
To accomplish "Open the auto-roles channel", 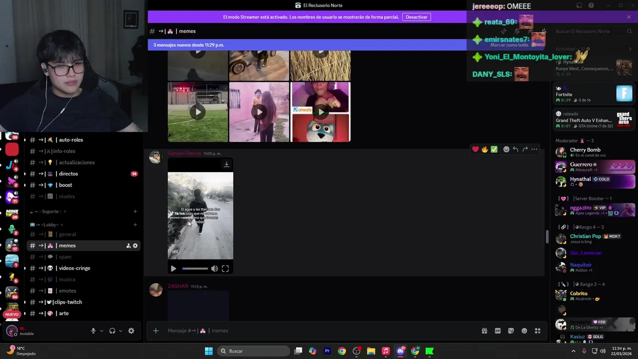I will coord(83,140).
